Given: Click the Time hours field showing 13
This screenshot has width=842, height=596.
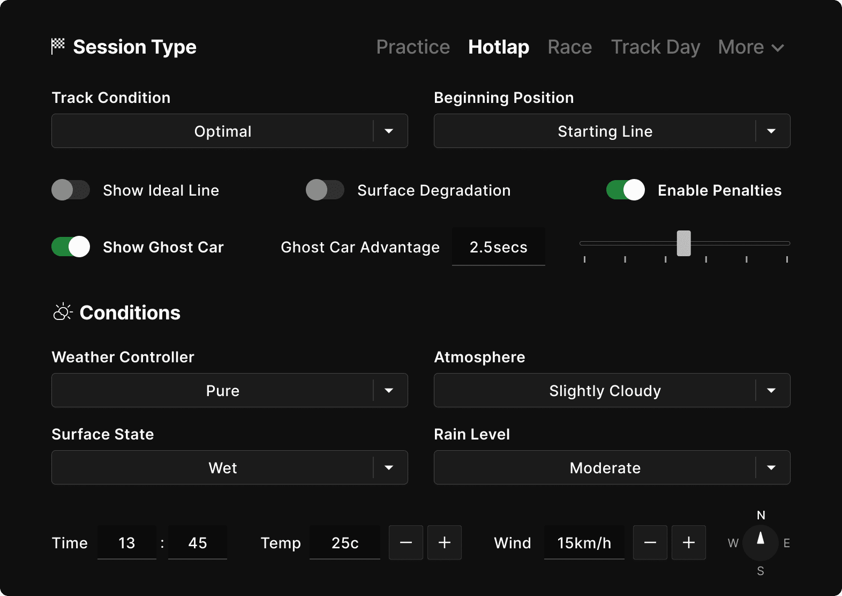Looking at the screenshot, I should click(x=127, y=542).
